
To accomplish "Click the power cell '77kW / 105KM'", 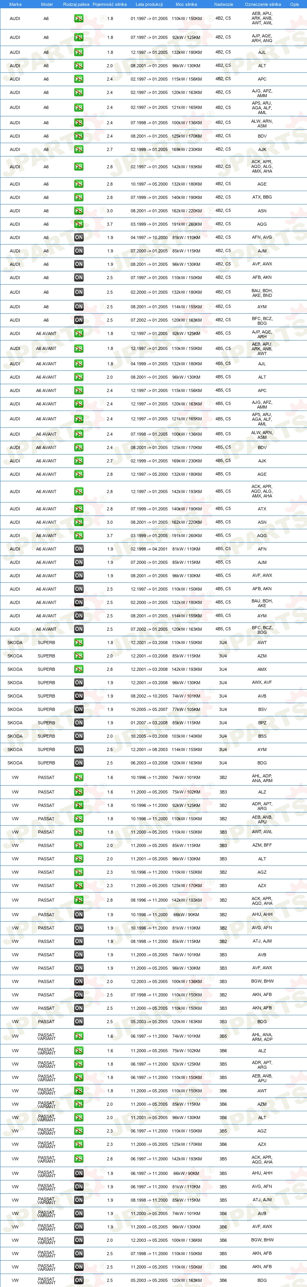I will (x=186, y=709).
